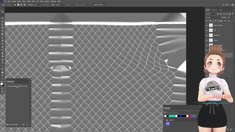Click the Home icon in options bar
Image resolution: width=235 pixels, height=132 pixels.
3,5
